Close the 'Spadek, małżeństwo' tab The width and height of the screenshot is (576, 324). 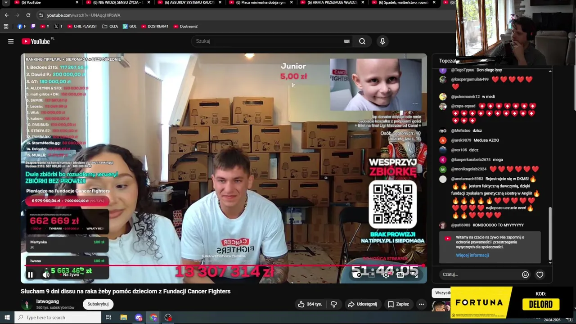[434, 3]
